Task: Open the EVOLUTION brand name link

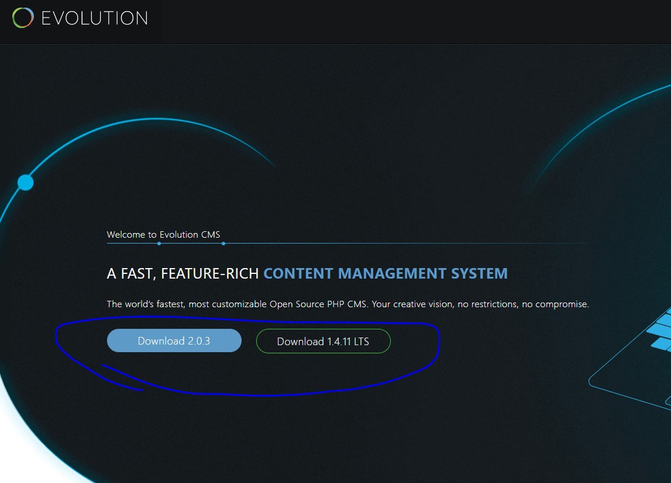Action: click(95, 18)
